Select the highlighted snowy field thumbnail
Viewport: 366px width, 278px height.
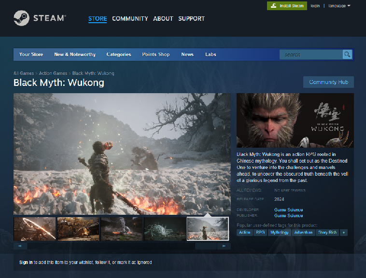pyautogui.click(x=208, y=229)
